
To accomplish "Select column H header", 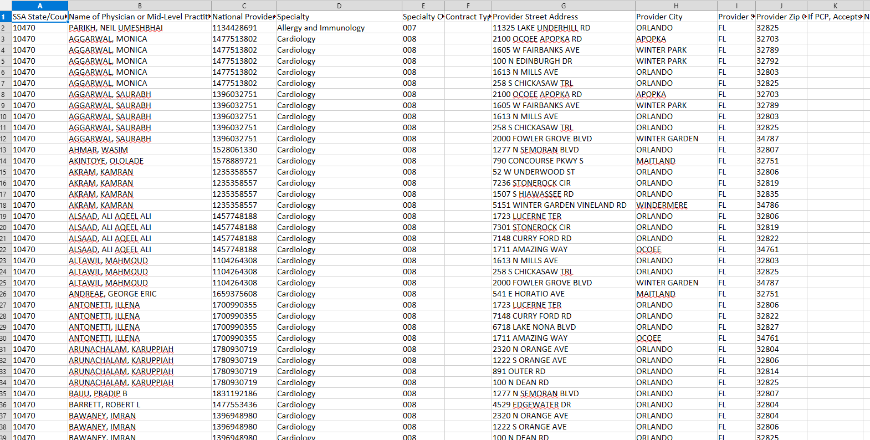I will pos(676,6).
